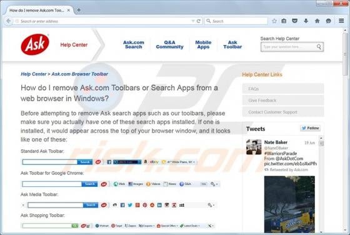Viewport: 350px width, 235px height.
Task: Click News icon in Chrome toolbar image
Action: (166, 184)
